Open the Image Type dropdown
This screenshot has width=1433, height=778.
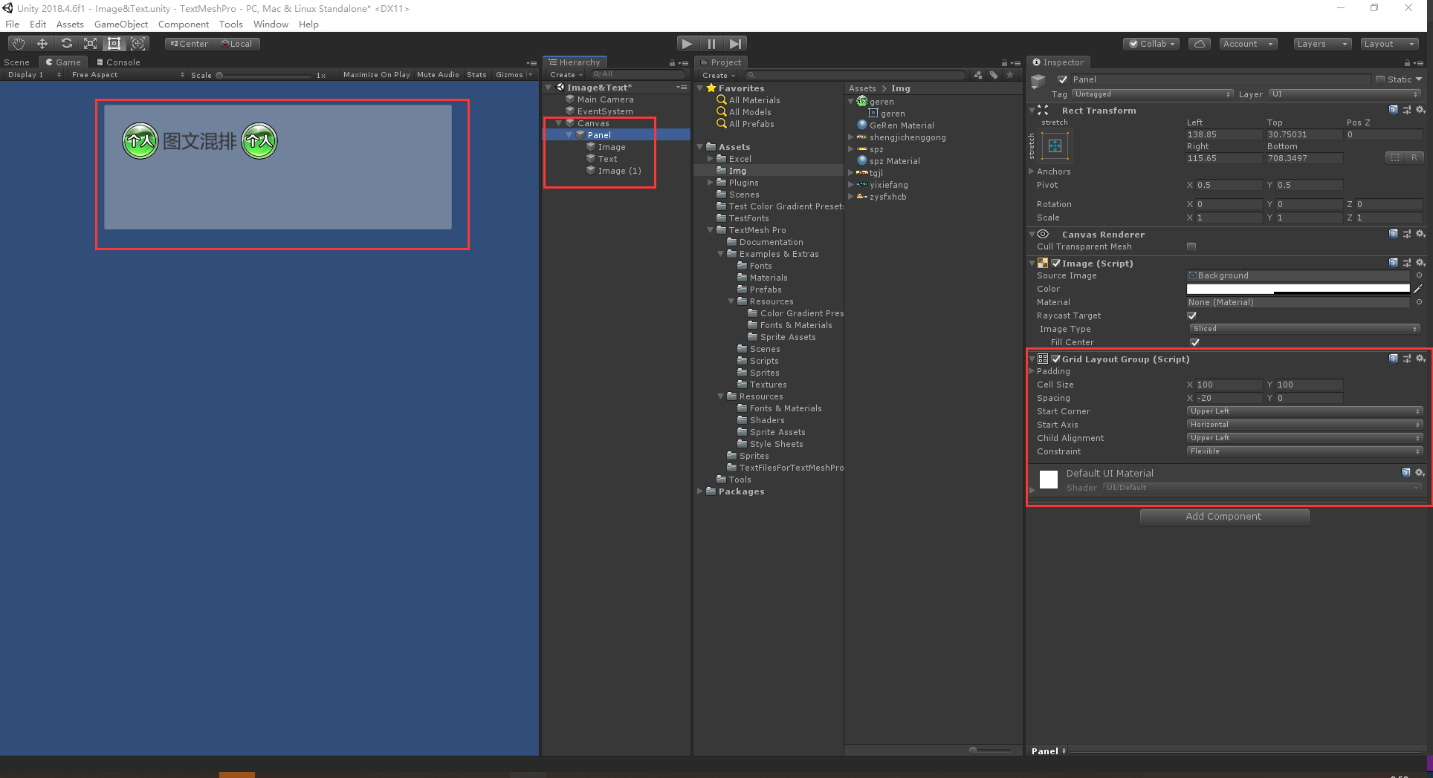1304,328
